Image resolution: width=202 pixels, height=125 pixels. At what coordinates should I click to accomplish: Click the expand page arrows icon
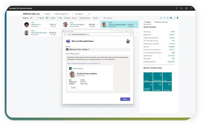(x=175, y=18)
